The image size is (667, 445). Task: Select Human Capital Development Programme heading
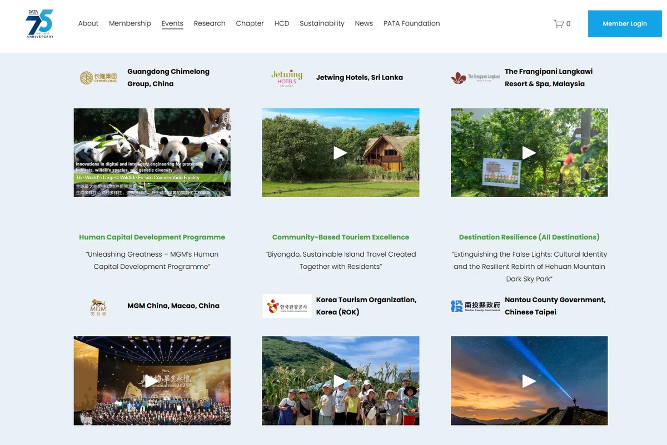pos(152,237)
